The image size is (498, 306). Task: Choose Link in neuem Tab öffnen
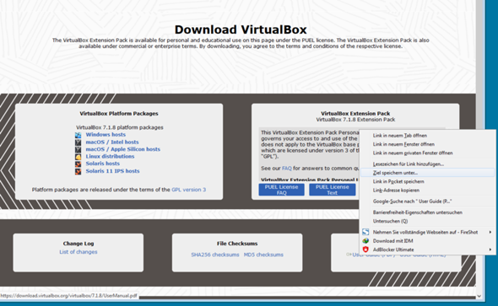428,136
